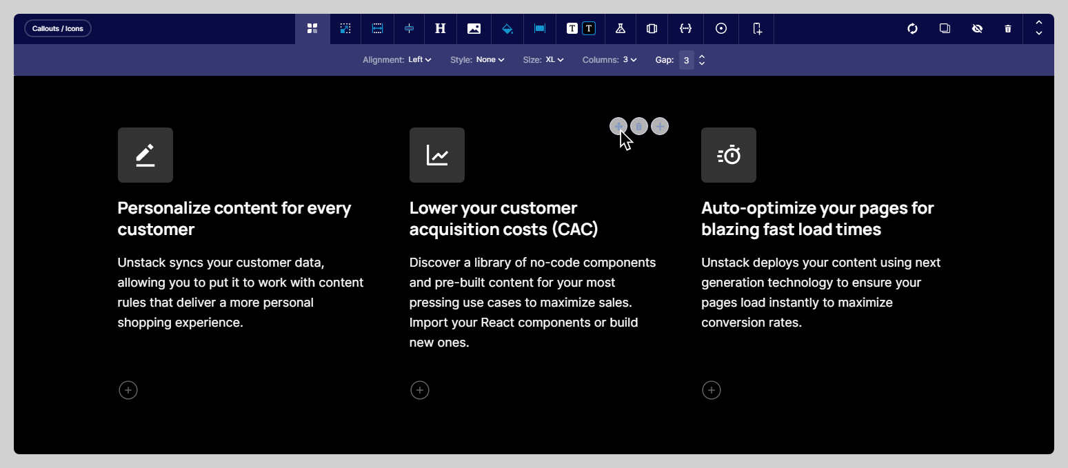Select the white text color T toggle

point(572,29)
